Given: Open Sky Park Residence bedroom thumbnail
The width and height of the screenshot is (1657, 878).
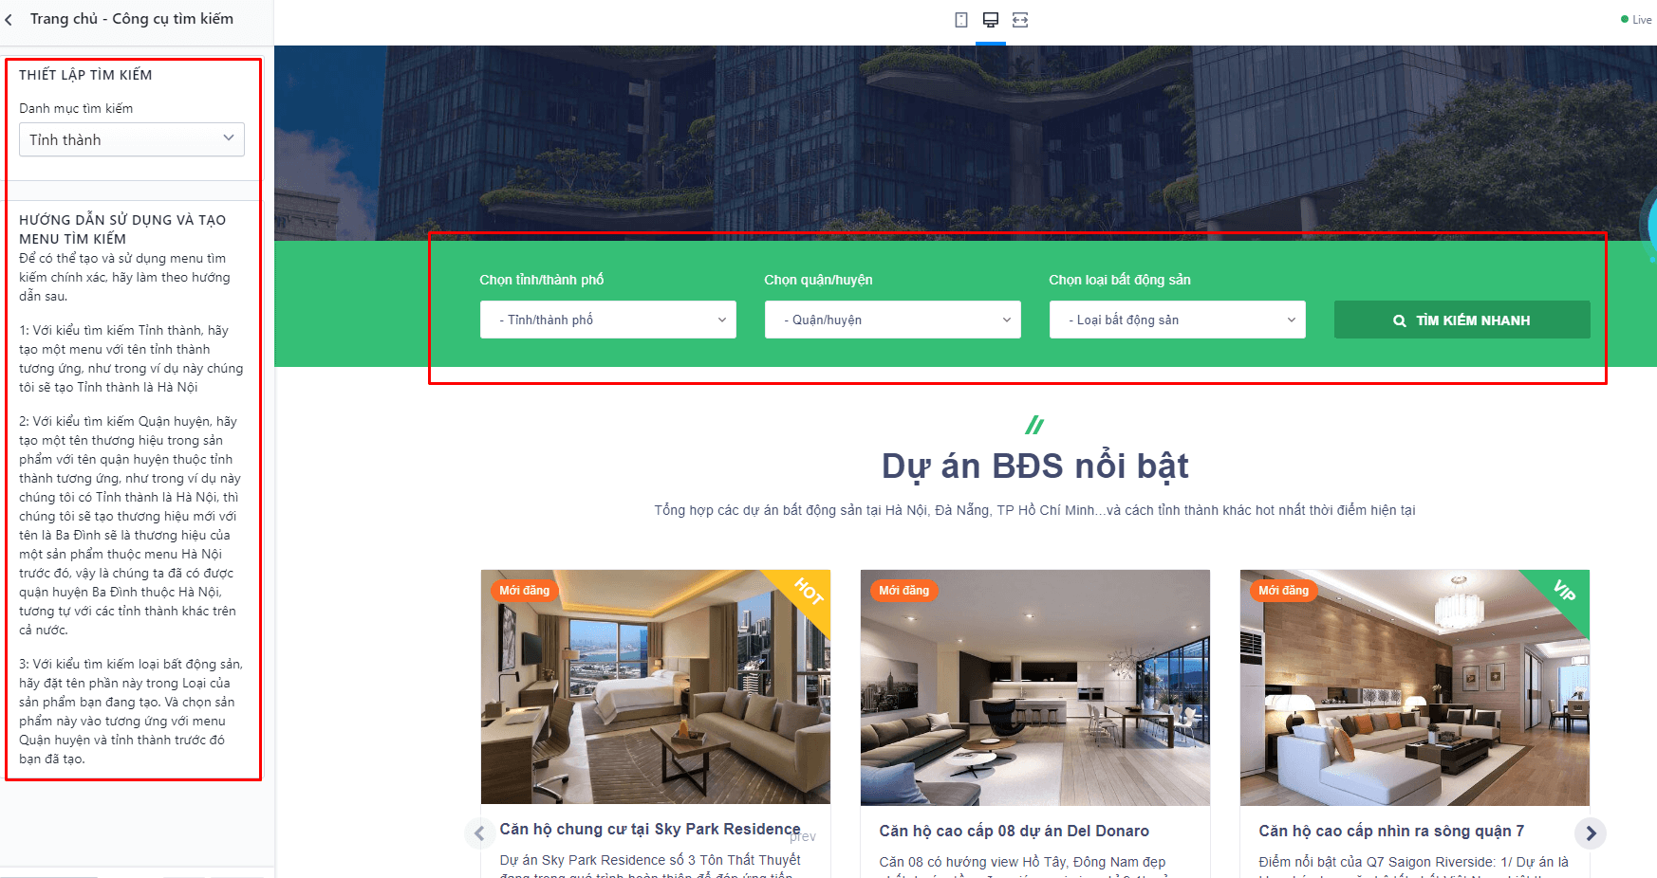Looking at the screenshot, I should [x=656, y=686].
